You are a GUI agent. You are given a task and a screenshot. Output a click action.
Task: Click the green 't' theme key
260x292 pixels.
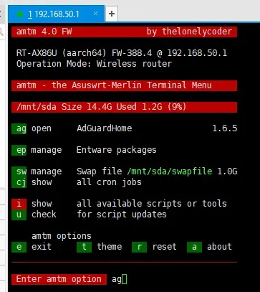point(84,247)
